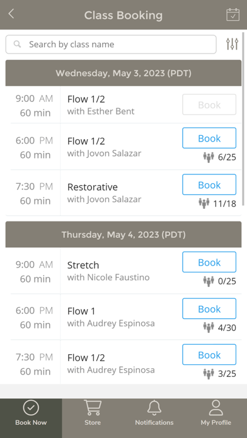Screen dimensions: 247x438
Task: Book Flow 1 with Audrey Espinosa
Action: pos(209,308)
